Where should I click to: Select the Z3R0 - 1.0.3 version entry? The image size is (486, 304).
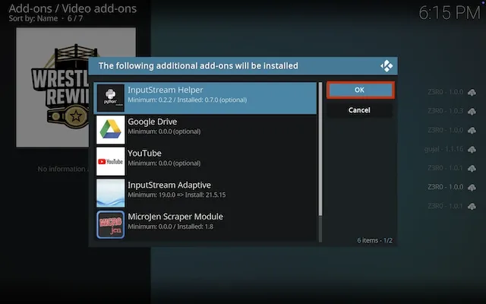(x=446, y=111)
